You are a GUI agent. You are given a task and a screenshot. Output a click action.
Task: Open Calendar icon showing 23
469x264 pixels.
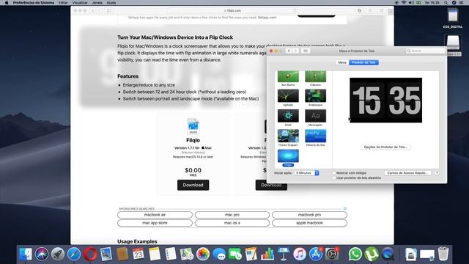click(x=139, y=254)
